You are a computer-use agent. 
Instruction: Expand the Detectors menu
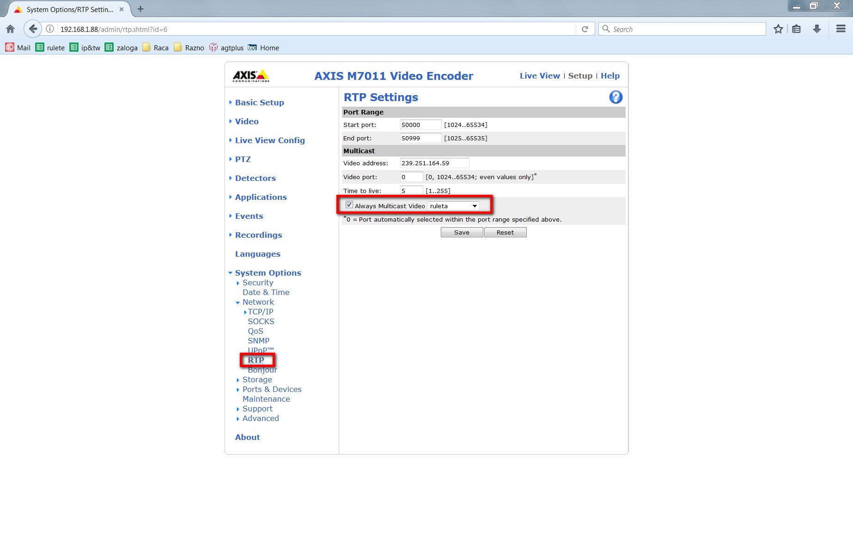tap(255, 178)
